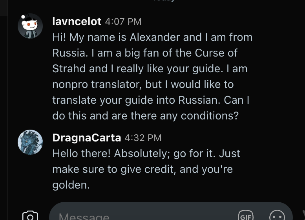Screen dimensions: 305x220
Task: Open DragnaCarta's profile via the username
Action: point(87,137)
